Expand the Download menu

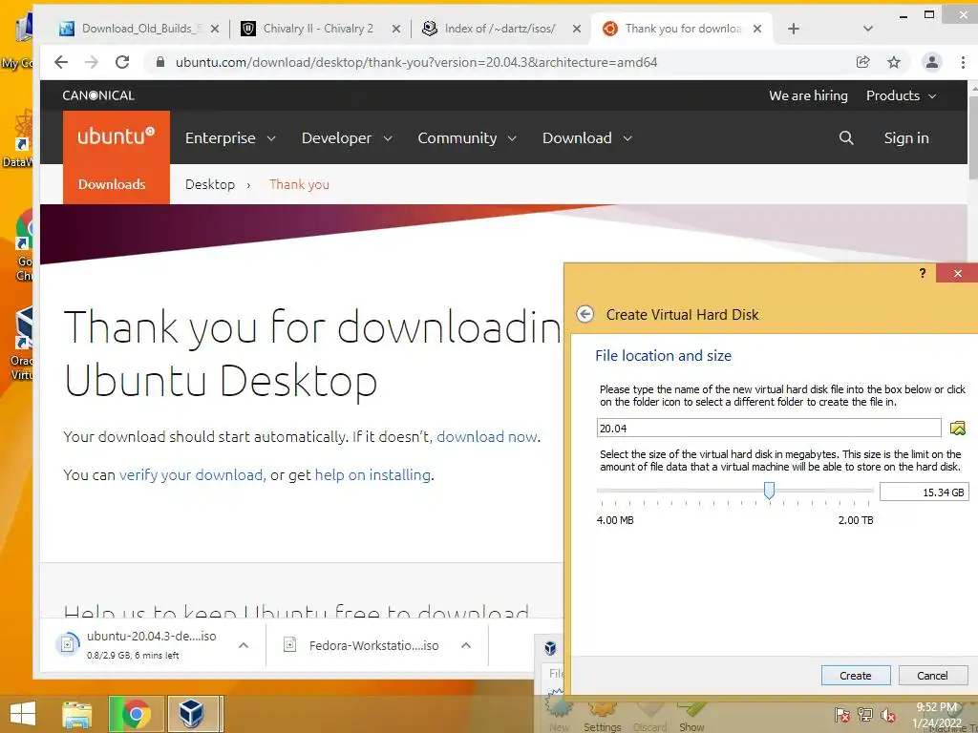point(587,137)
